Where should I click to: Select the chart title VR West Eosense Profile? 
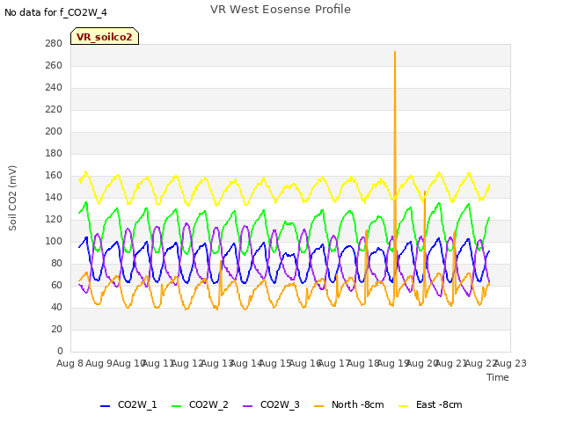281,10
